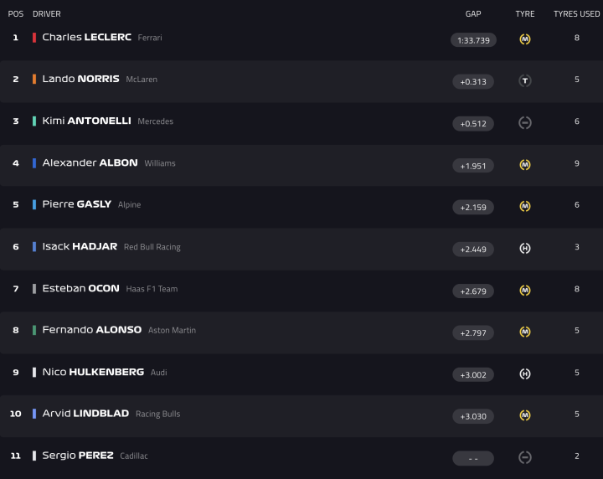Click the GAP column header
The height and width of the screenshot is (479, 603).
[473, 14]
